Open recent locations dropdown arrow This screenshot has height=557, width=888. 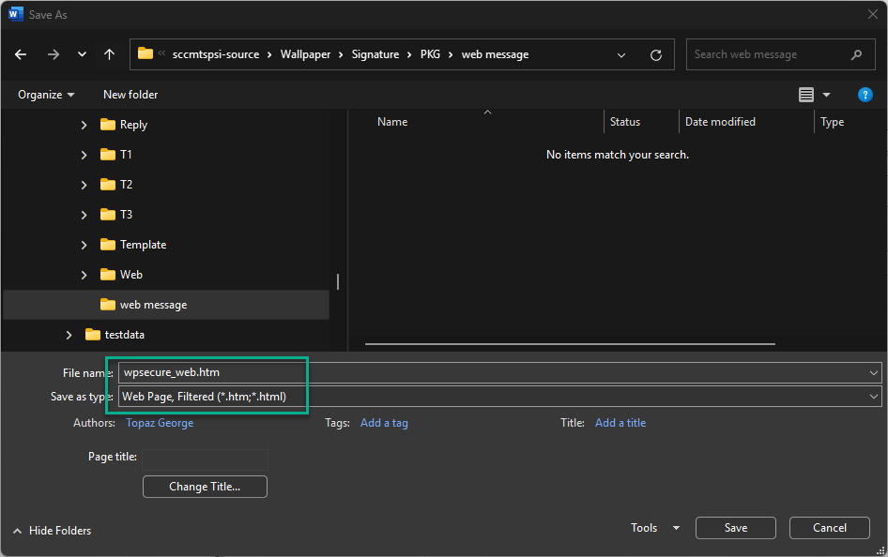tap(82, 54)
